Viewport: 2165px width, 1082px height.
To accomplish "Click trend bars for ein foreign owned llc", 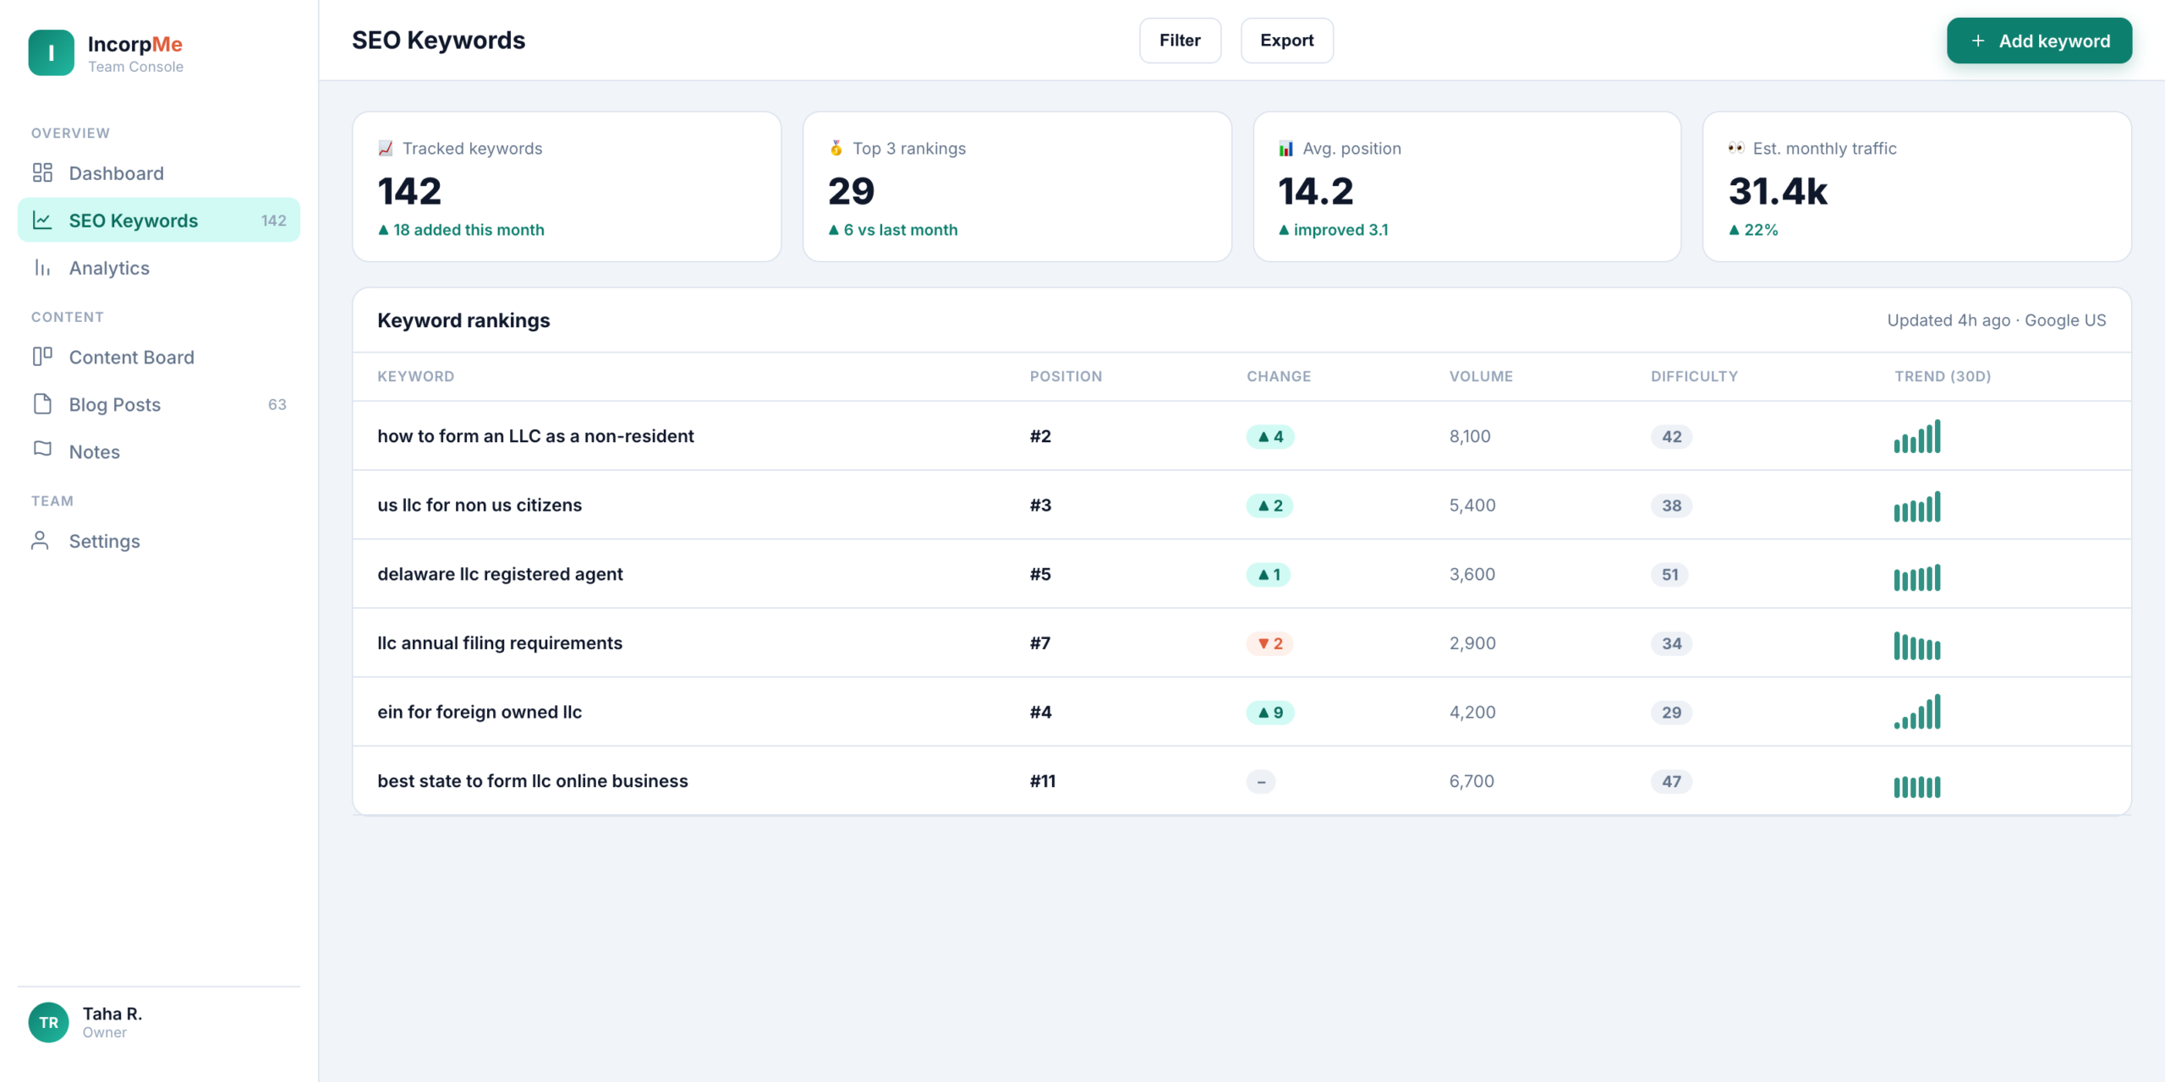I will [1917, 713].
